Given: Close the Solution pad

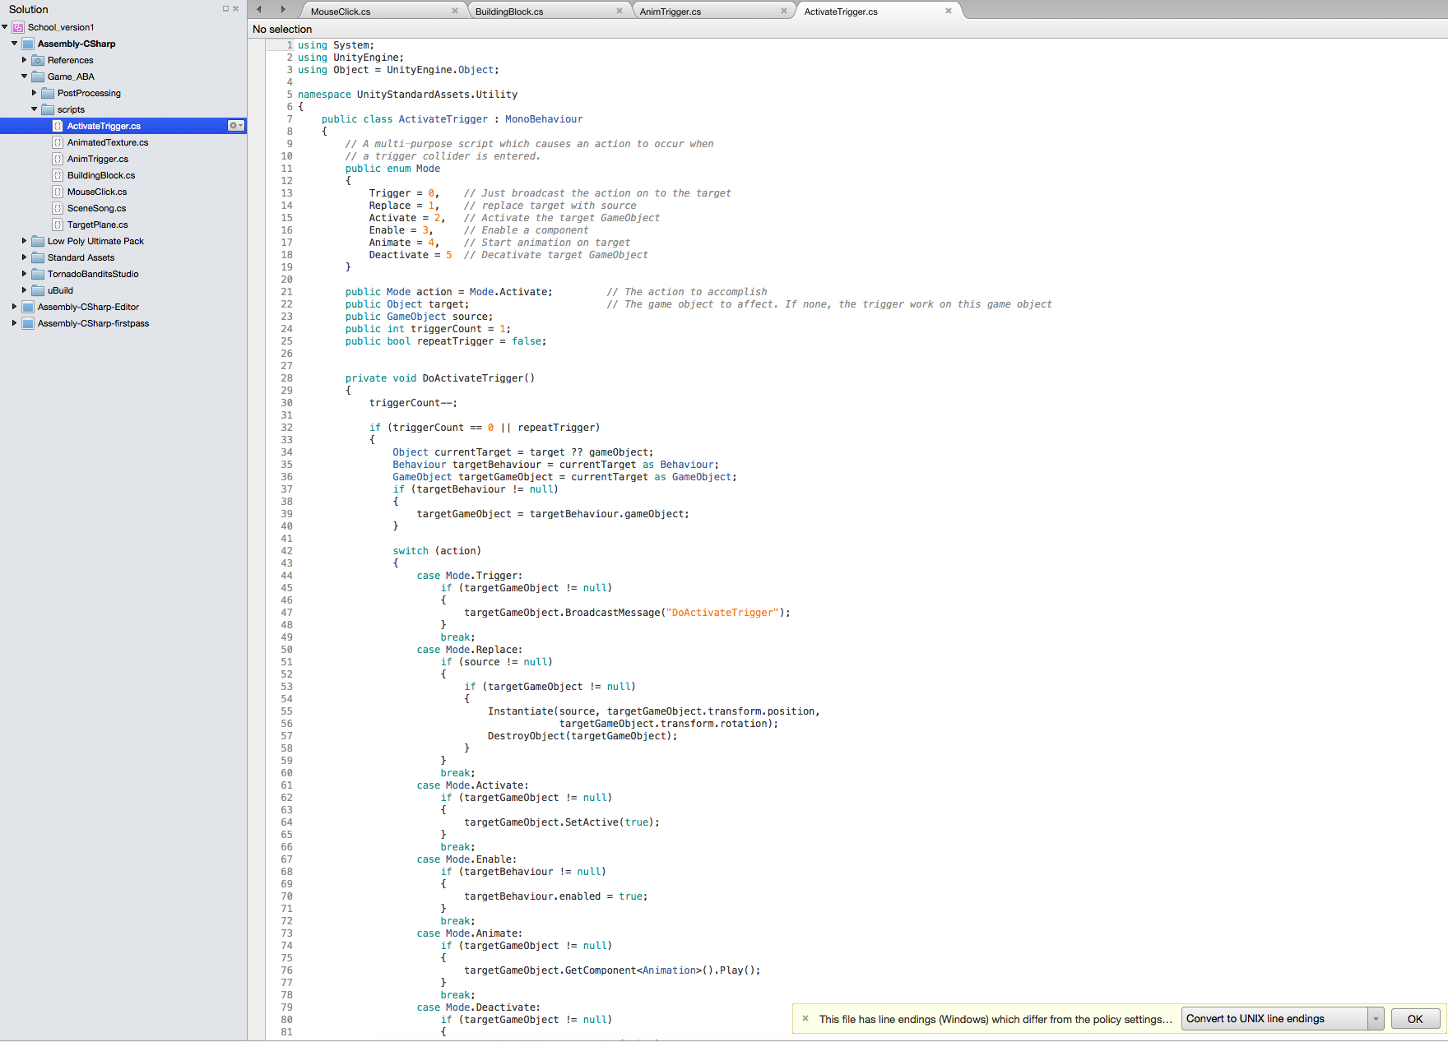Looking at the screenshot, I should tap(236, 9).
